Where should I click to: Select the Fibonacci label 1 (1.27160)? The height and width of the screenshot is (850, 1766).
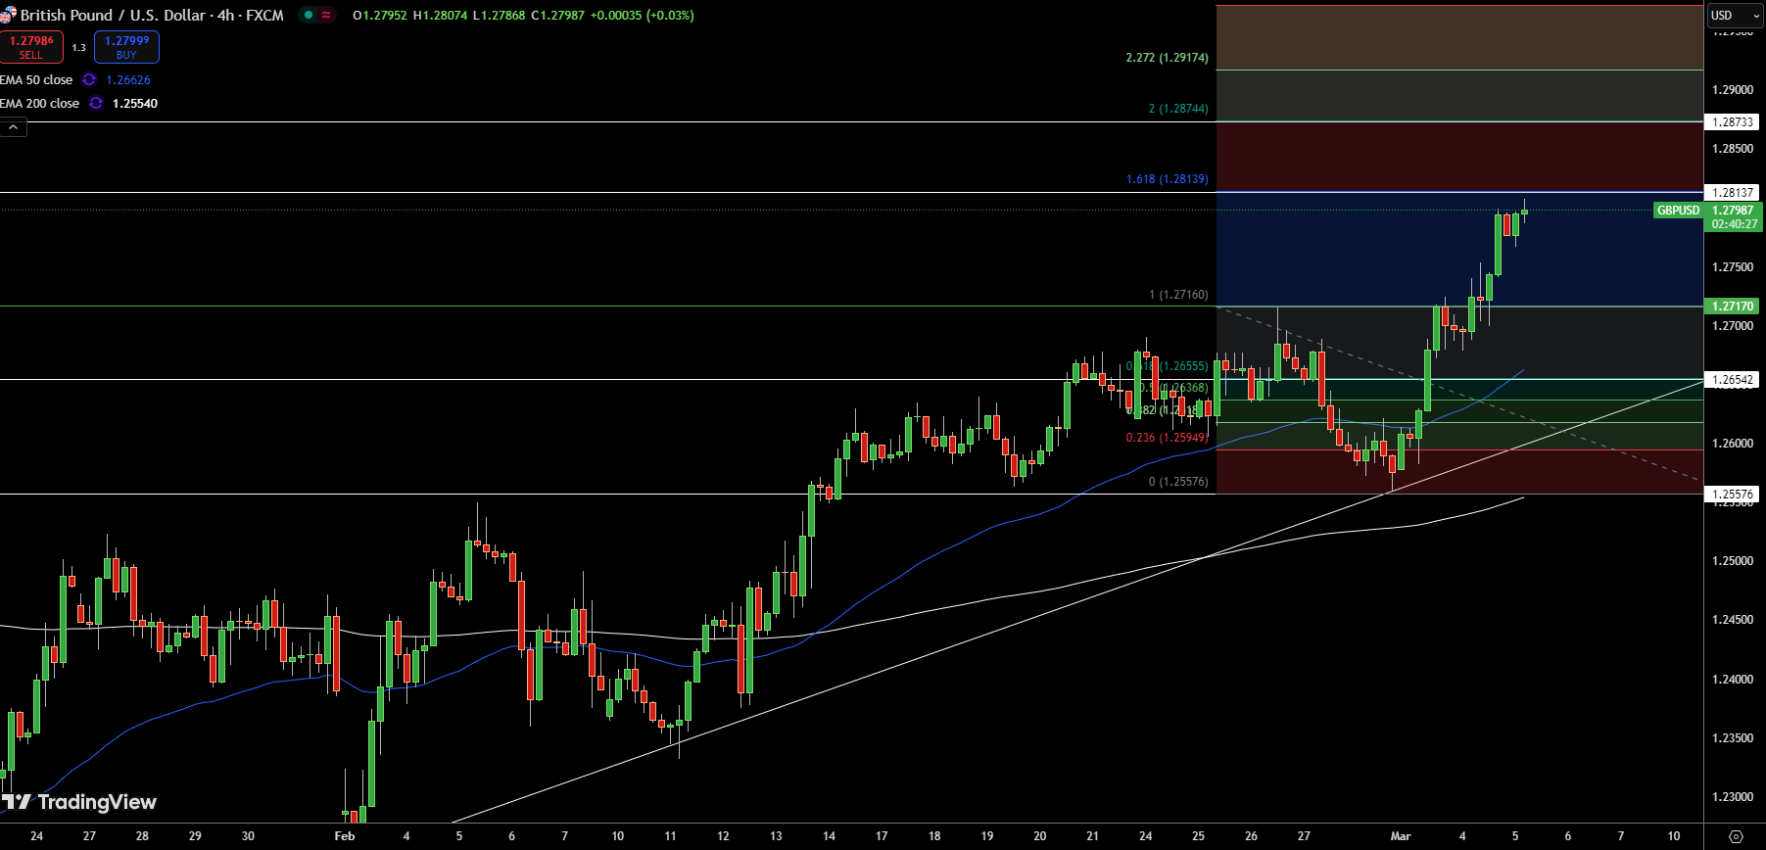point(1178,295)
